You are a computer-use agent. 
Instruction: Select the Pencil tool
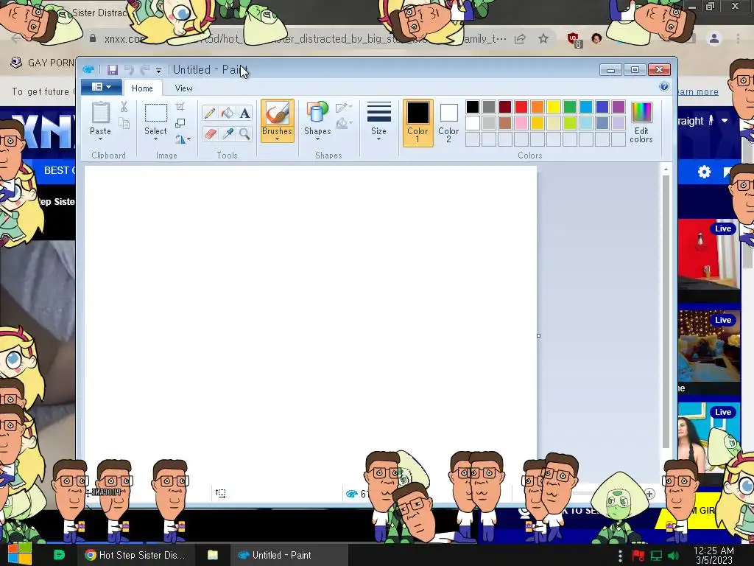pos(210,113)
